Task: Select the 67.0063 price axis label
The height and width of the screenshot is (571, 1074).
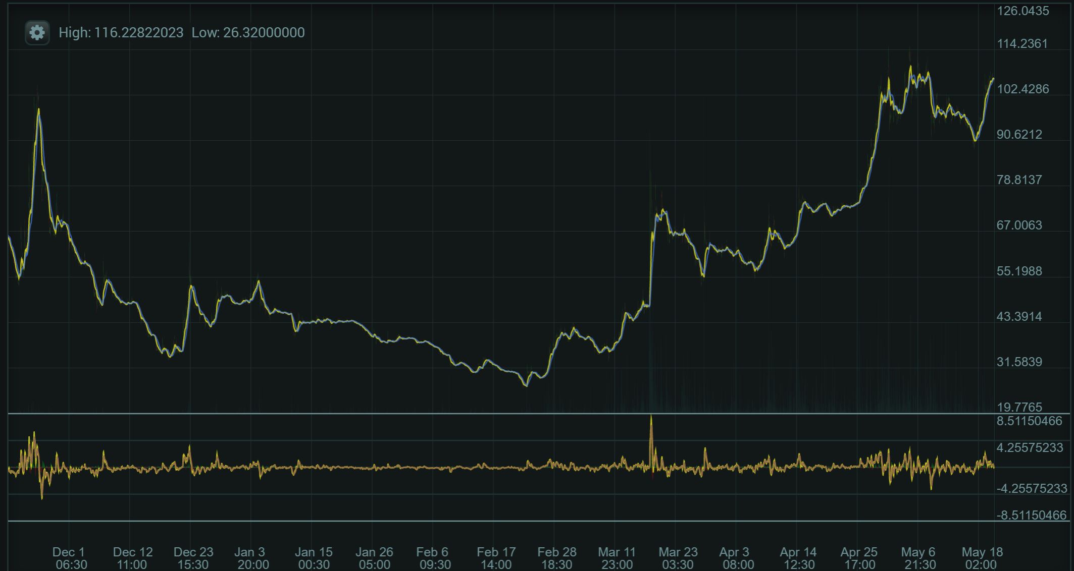Action: pyautogui.click(x=1019, y=225)
